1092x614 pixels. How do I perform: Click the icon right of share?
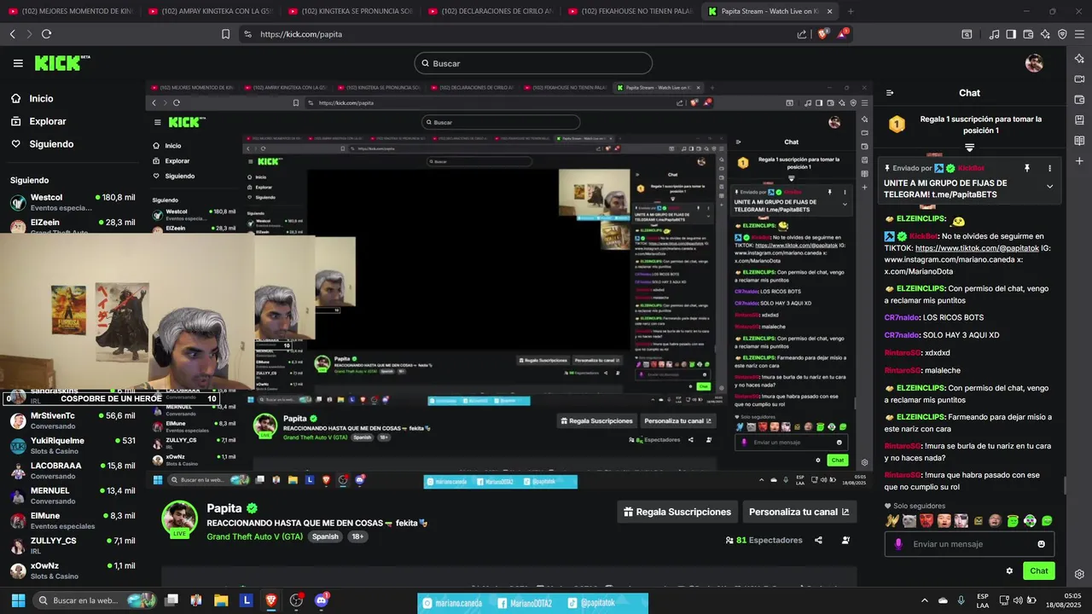click(845, 540)
